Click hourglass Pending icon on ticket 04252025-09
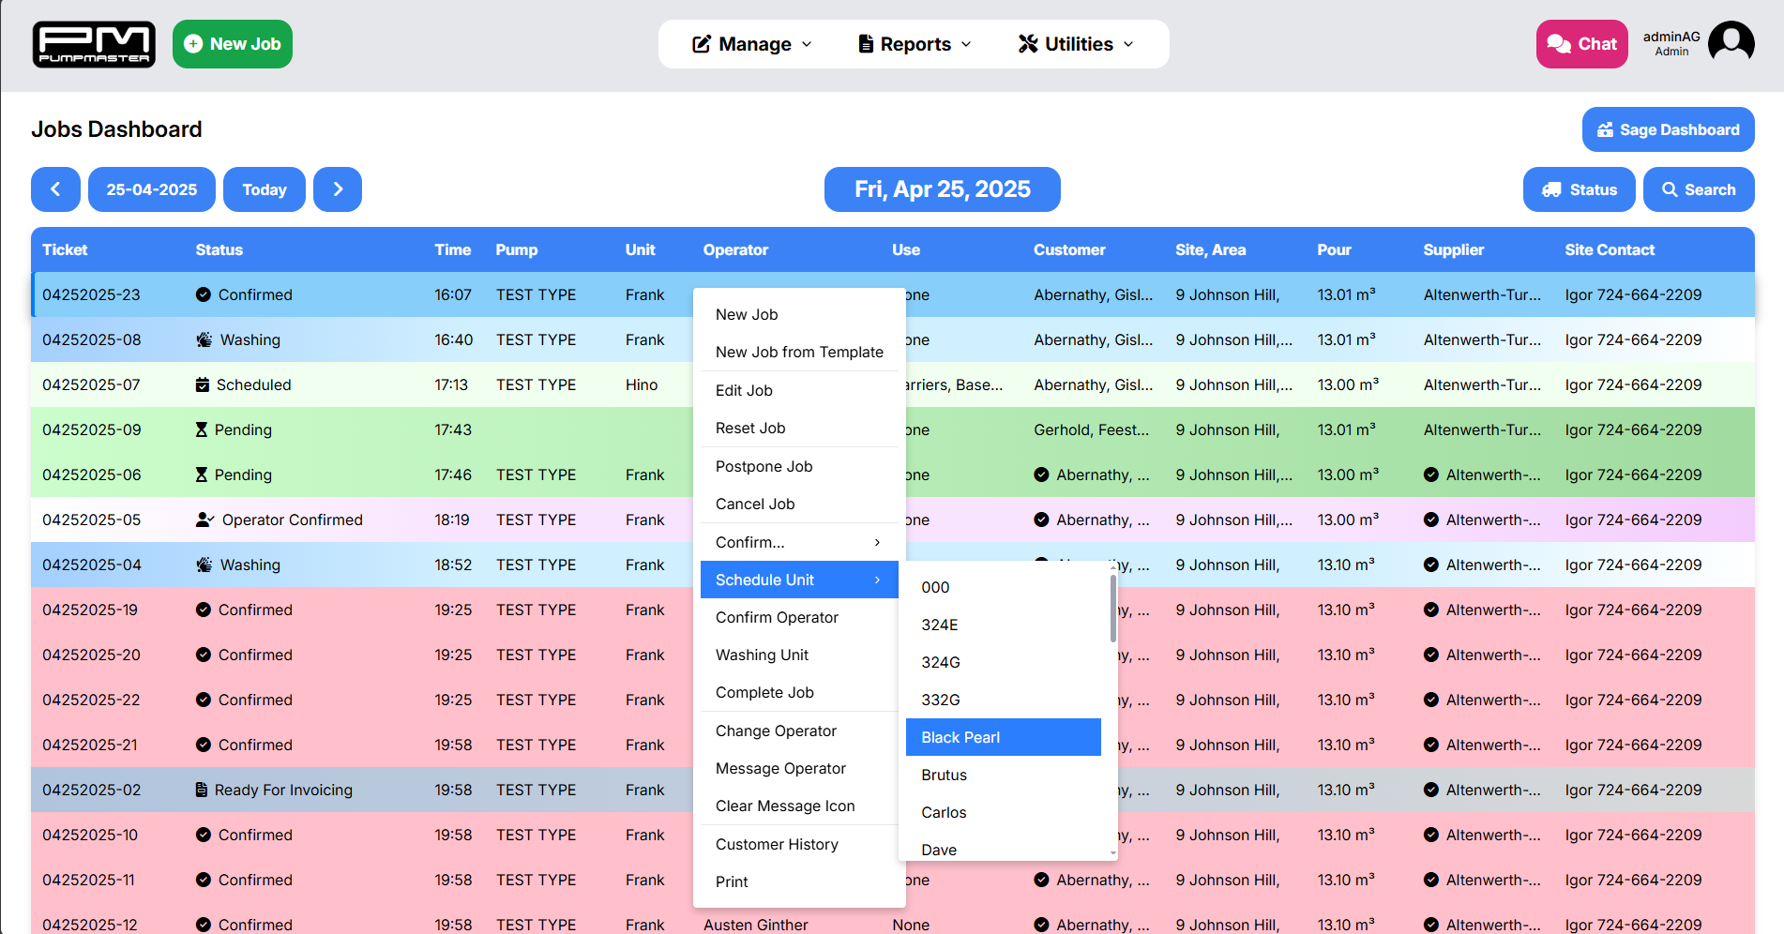Image resolution: width=1784 pixels, height=934 pixels. click(201, 429)
